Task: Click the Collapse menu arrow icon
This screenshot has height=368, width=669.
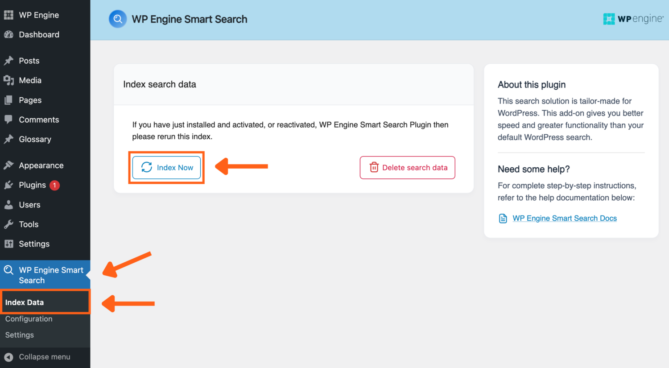Action: tap(10, 356)
